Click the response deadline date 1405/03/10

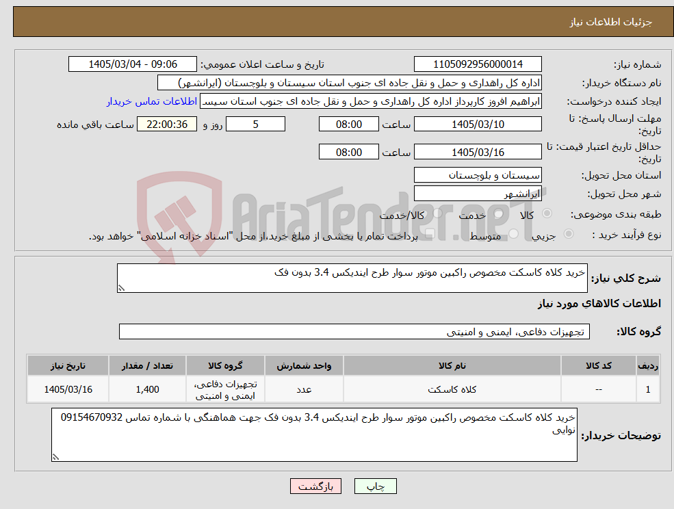point(478,125)
